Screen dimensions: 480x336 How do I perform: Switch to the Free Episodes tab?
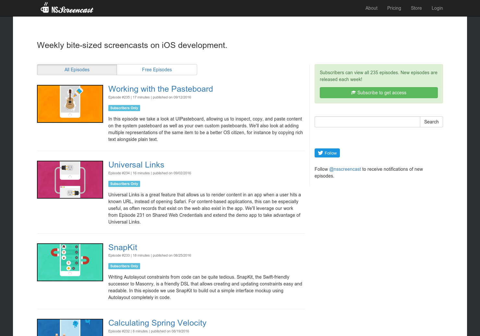point(157,70)
